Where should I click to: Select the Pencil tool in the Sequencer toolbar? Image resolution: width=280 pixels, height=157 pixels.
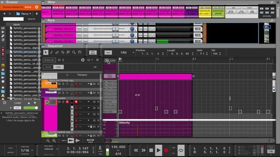[x=52, y=52]
